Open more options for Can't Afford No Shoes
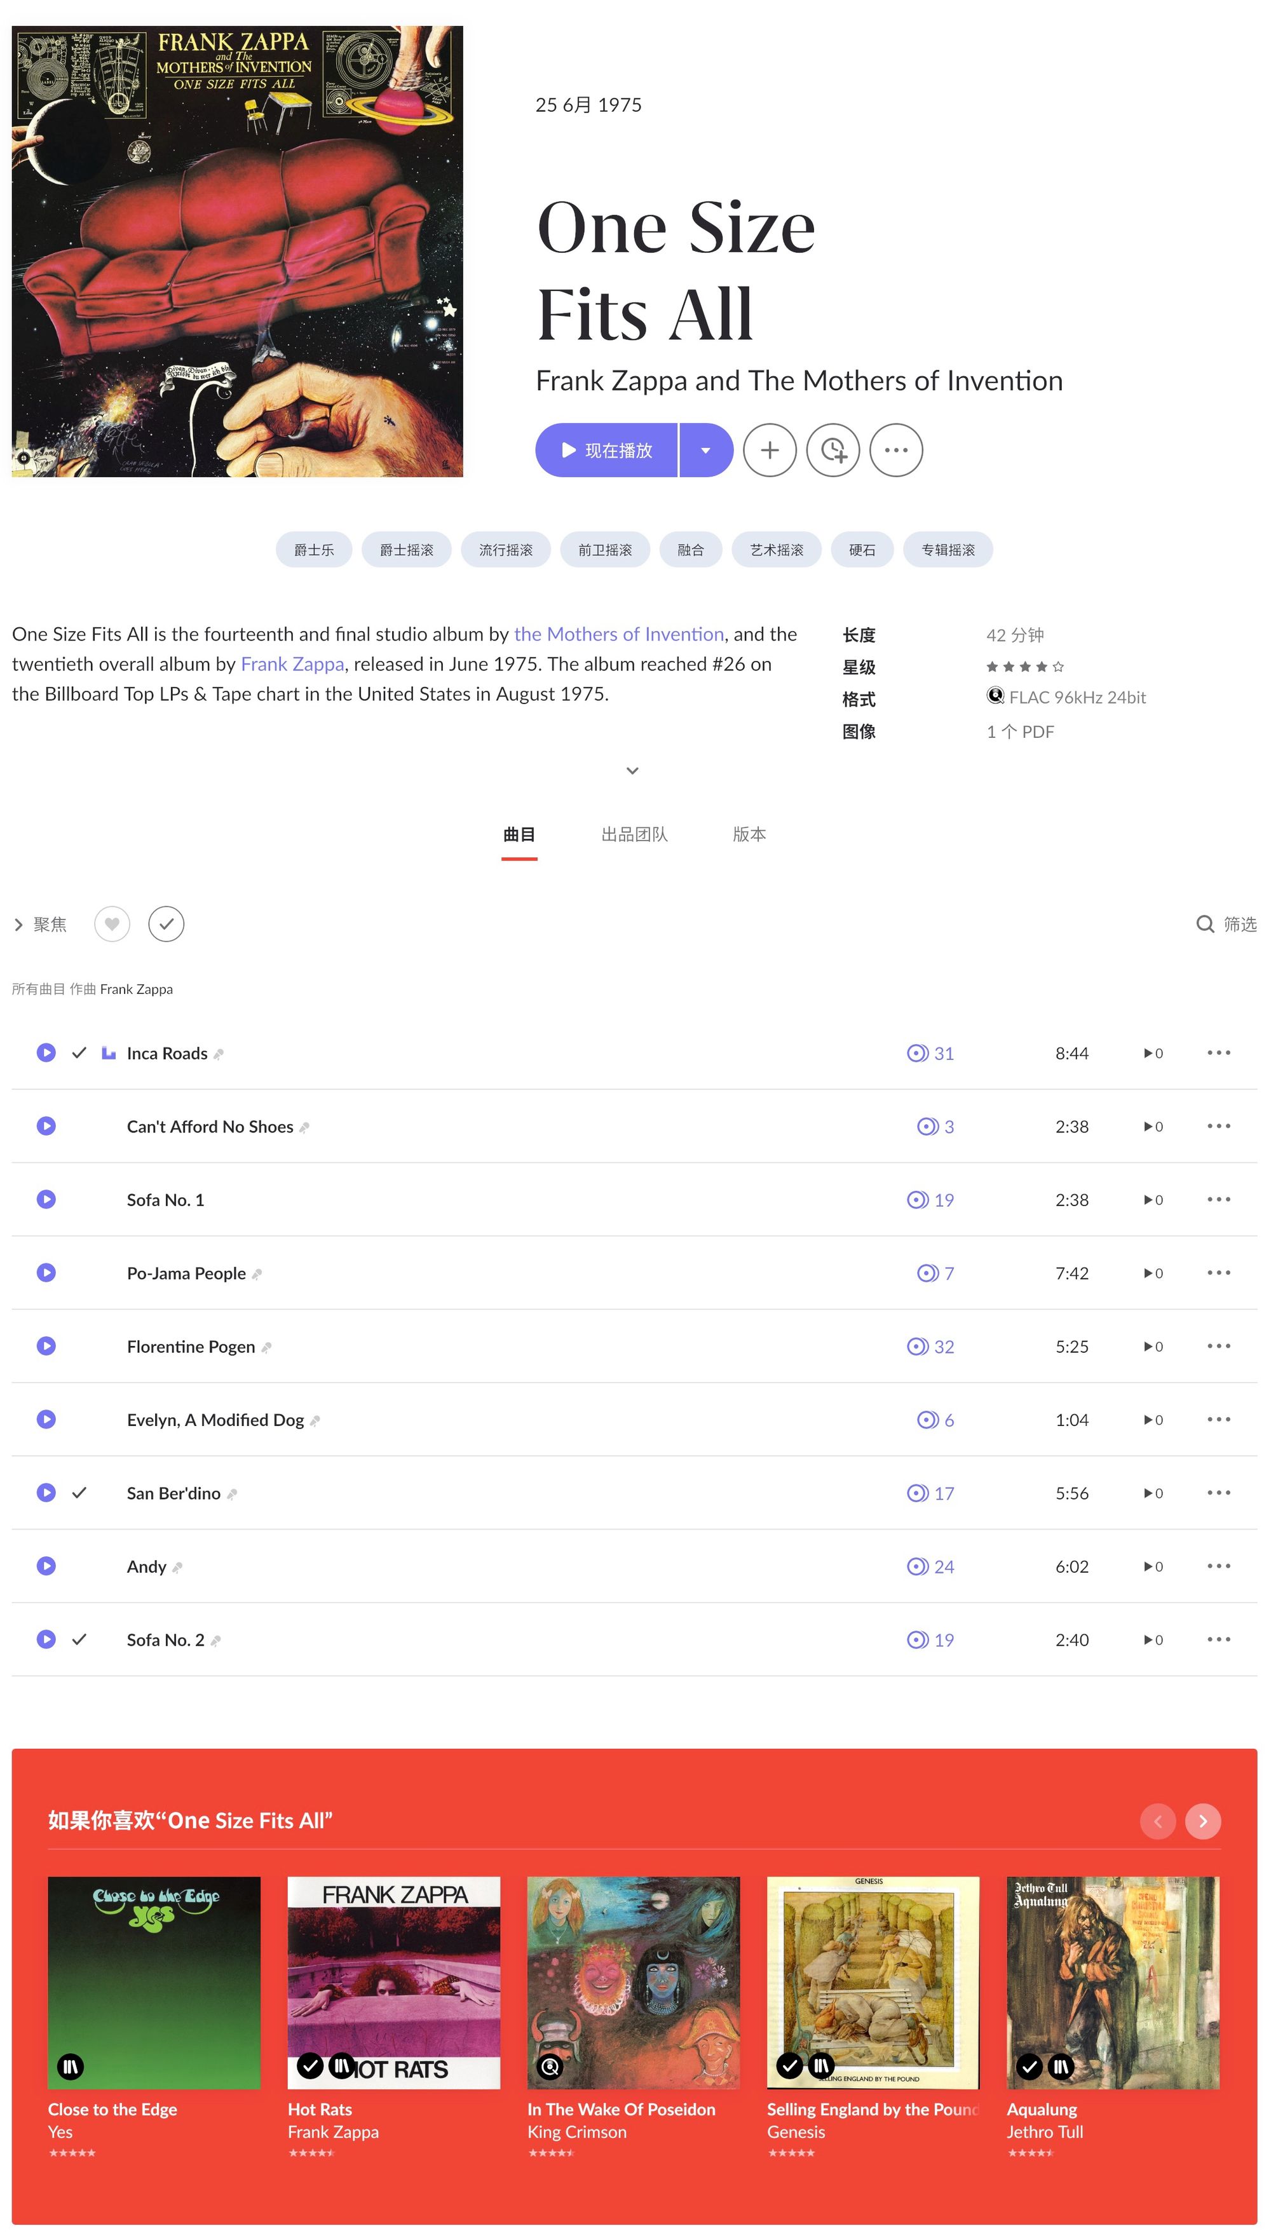This screenshot has width=1271, height=2240. (x=1219, y=1125)
